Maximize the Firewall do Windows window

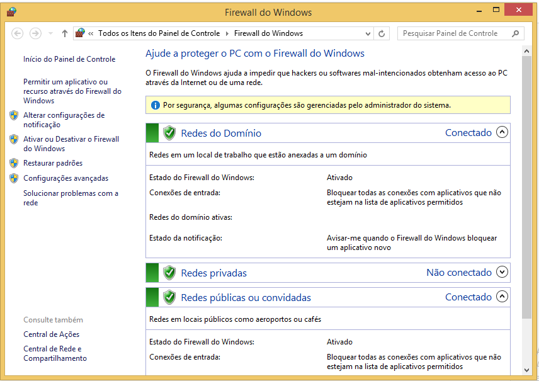pyautogui.click(x=496, y=10)
